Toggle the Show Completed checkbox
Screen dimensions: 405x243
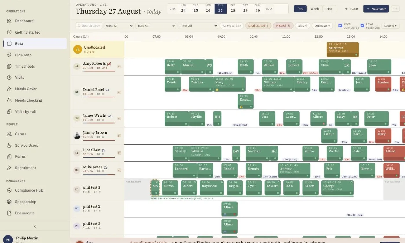point(340,26)
